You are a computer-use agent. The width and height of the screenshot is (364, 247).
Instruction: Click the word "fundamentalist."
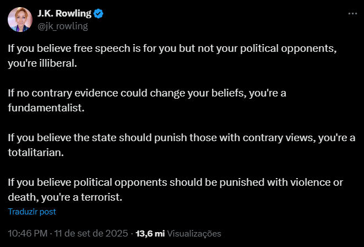coord(46,107)
